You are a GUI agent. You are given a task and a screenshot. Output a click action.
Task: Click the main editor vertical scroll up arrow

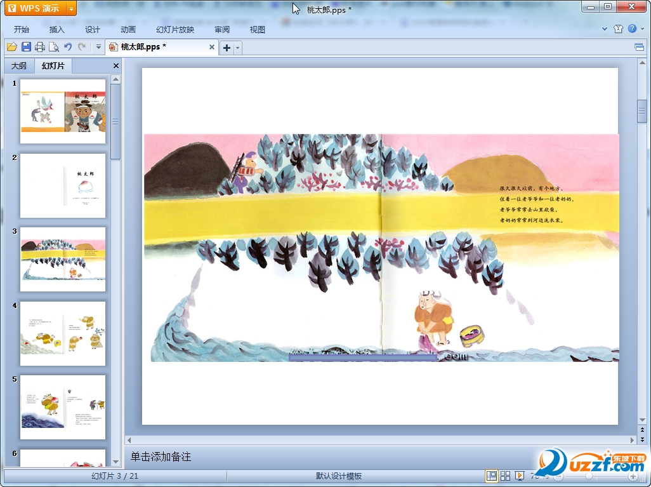click(x=642, y=63)
